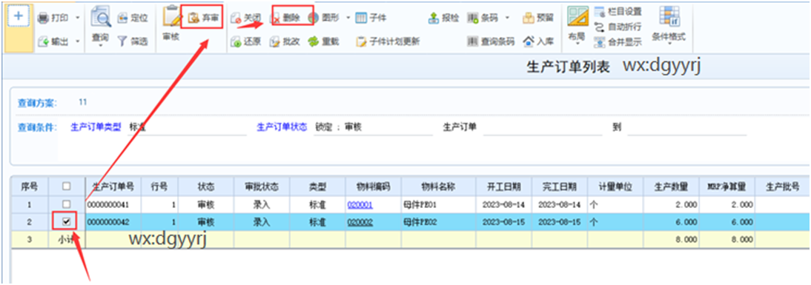The width and height of the screenshot is (811, 285).
Task: Open the 条码 dropdown arrow
Action: (507, 18)
